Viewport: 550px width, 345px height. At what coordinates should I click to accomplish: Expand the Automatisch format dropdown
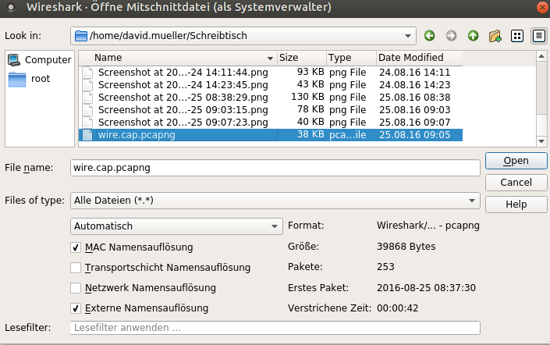click(275, 226)
